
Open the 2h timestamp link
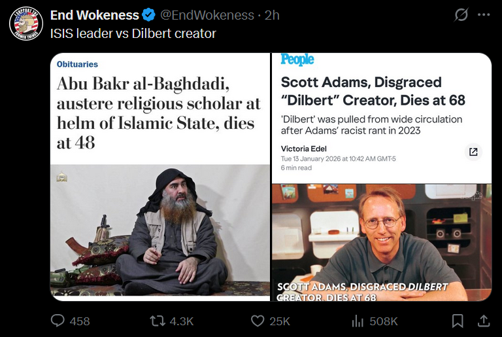click(x=272, y=15)
